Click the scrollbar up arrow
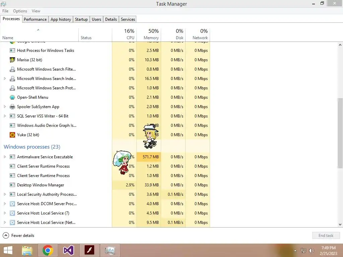Viewport: 343px width, 257px height. point(340,45)
